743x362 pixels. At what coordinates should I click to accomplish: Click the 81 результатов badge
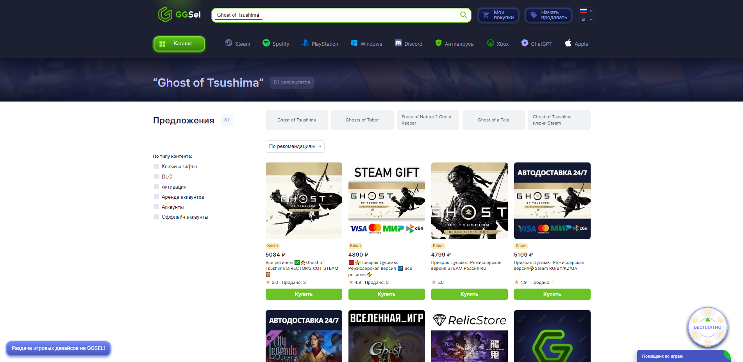292,82
